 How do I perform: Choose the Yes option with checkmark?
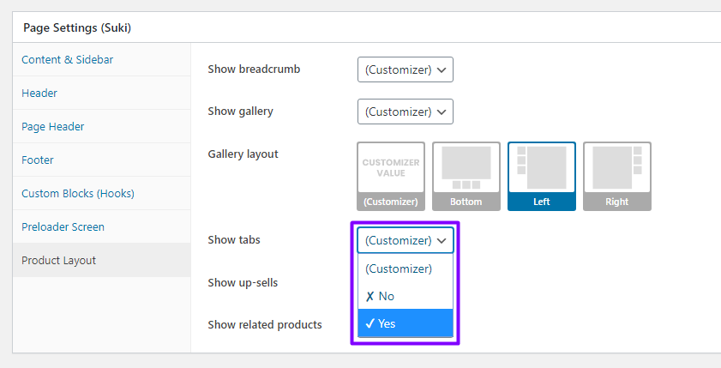coord(406,323)
